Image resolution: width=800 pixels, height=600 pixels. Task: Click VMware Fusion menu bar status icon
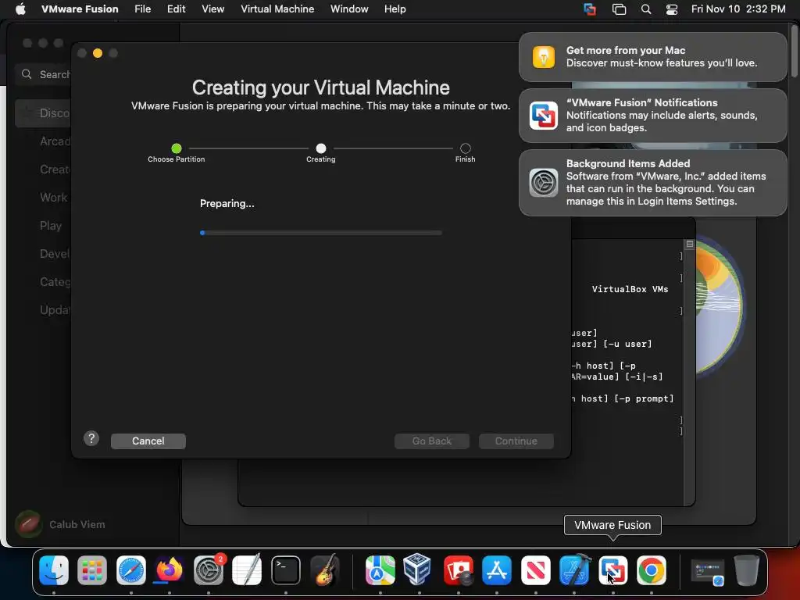[590, 9]
